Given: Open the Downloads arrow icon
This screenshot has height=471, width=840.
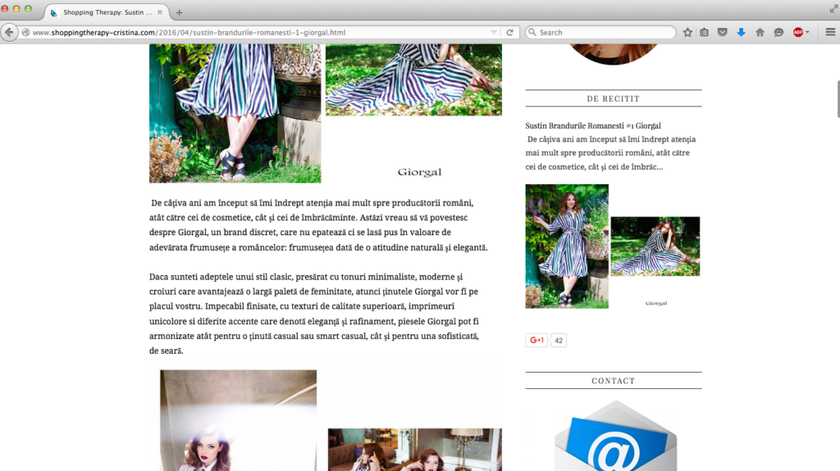Looking at the screenshot, I should [741, 33].
